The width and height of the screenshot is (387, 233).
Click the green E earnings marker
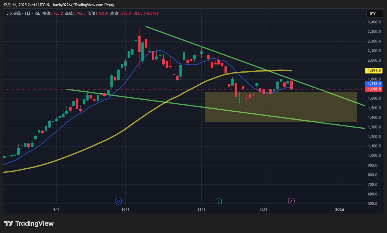[x=218, y=201]
